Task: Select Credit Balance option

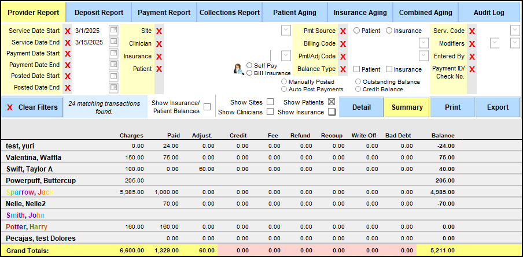Action: point(358,89)
